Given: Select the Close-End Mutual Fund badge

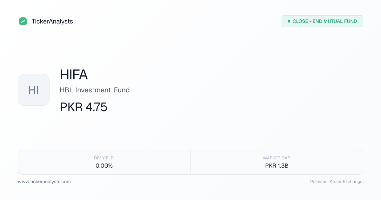Looking at the screenshot, I should pyautogui.click(x=322, y=21).
